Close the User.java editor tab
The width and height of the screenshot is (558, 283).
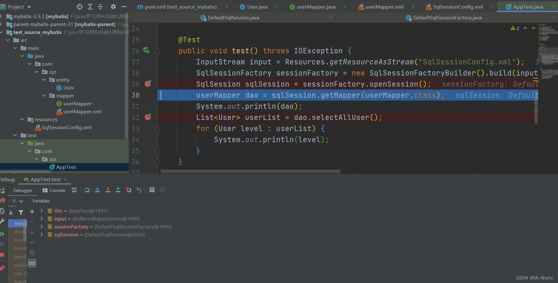[277, 7]
